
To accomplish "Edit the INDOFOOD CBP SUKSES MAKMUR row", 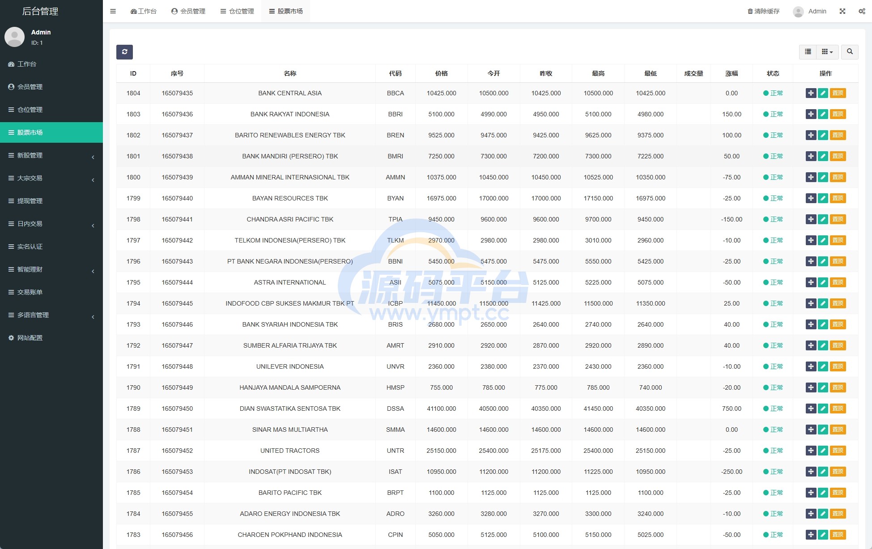I will click(x=823, y=303).
